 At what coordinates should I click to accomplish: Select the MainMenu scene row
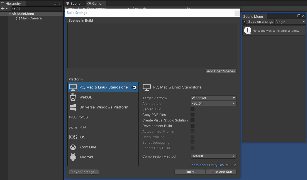[x=31, y=14]
